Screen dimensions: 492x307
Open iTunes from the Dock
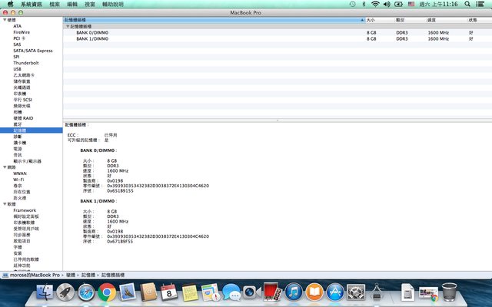[293, 292]
